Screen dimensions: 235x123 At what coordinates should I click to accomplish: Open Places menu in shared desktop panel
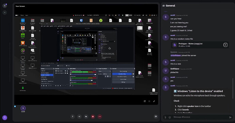pos(22,15)
